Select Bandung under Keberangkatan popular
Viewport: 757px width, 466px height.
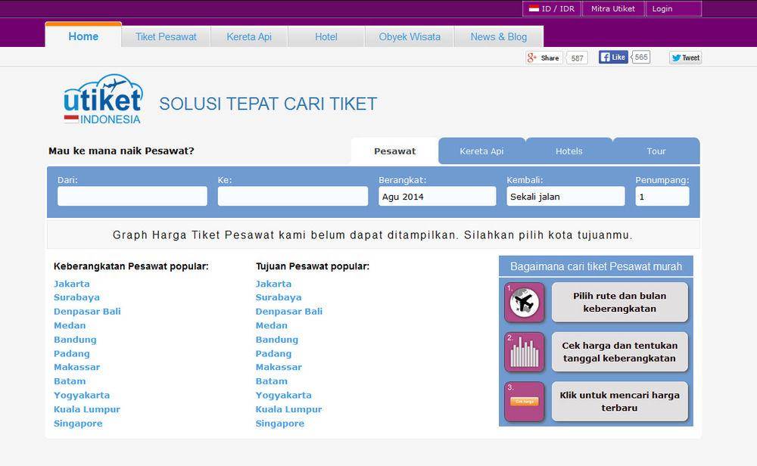[x=75, y=340]
